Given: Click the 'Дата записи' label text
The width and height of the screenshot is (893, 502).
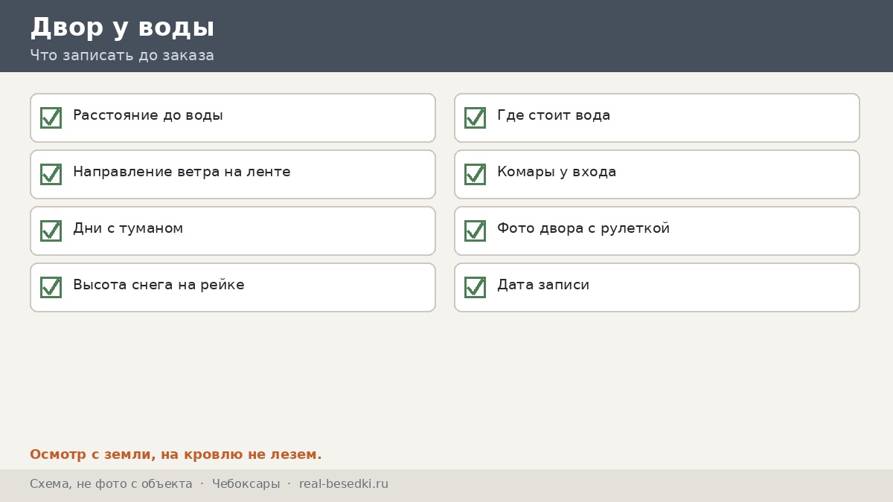Looking at the screenshot, I should tap(543, 285).
